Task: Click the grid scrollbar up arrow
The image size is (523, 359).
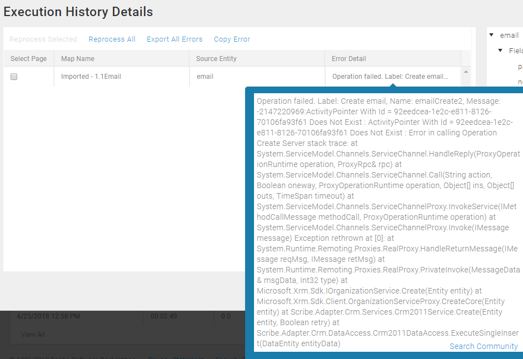Action: point(466,72)
